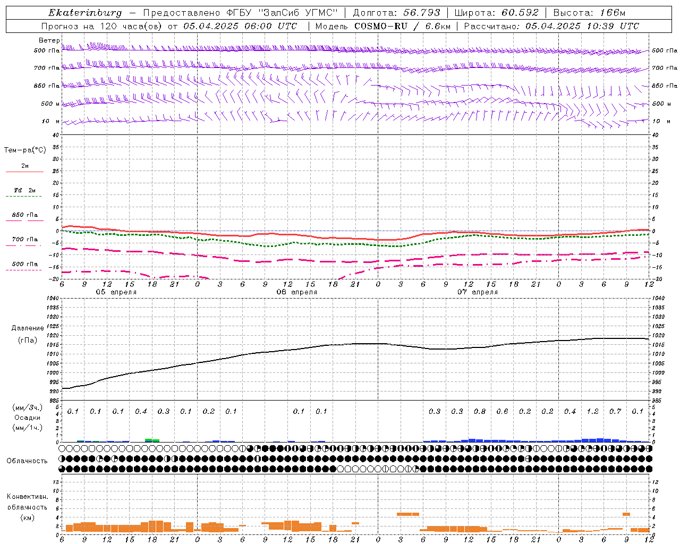The width and height of the screenshot is (680, 544).
Task: Click the Долгота: 56.793 value
Action: pos(396,13)
